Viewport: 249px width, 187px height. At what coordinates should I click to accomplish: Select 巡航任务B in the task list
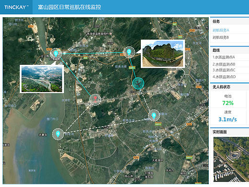pyautogui.click(x=221, y=37)
